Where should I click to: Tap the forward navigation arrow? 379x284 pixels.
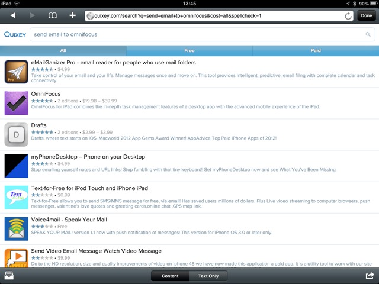(33, 15)
